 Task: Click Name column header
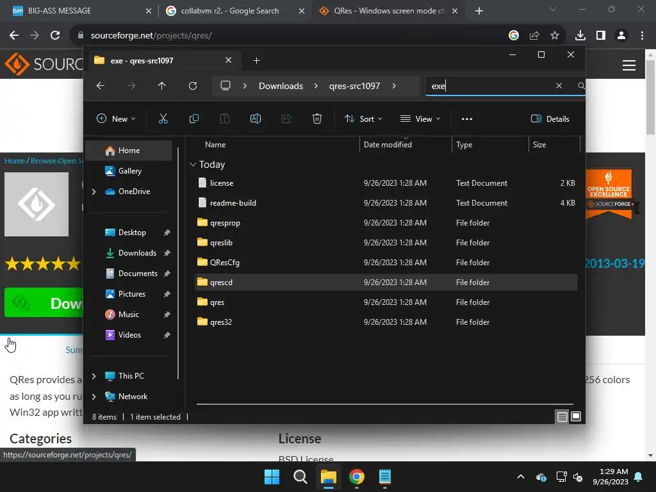215,145
